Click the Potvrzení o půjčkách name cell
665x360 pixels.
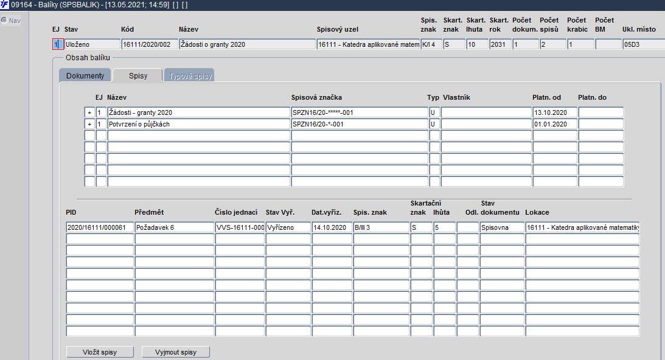pos(198,124)
